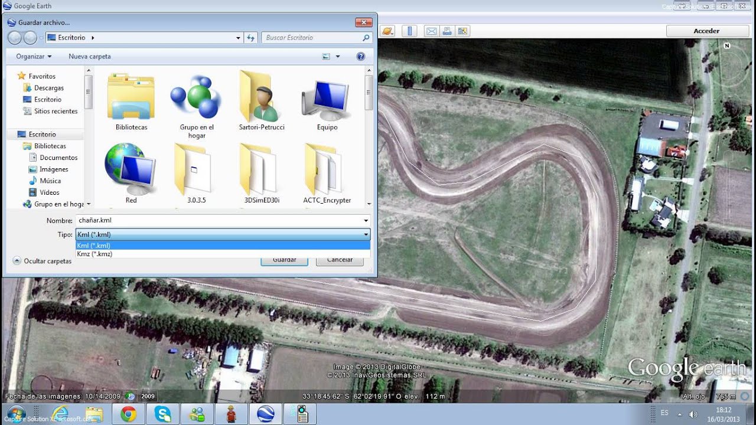Select the Escritorio root tree item
The image size is (756, 425).
coord(42,134)
